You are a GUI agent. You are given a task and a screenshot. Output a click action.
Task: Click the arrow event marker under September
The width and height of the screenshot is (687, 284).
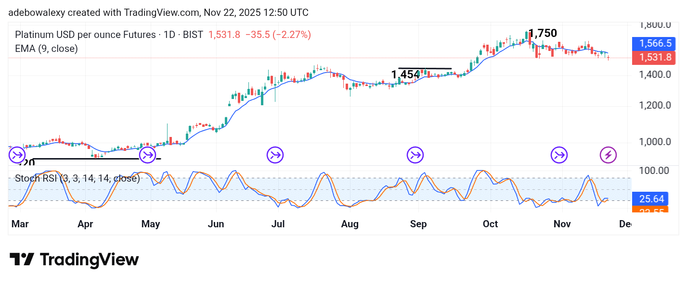[415, 155]
